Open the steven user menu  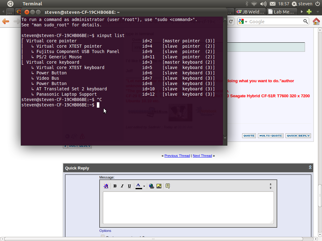tap(302, 4)
